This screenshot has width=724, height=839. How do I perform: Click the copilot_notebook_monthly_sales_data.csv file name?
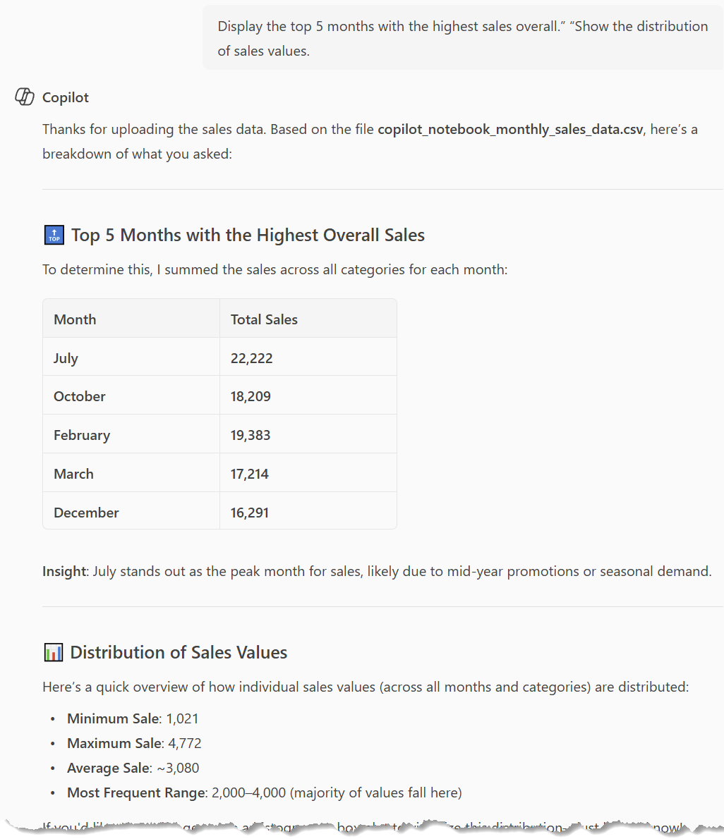(x=510, y=130)
